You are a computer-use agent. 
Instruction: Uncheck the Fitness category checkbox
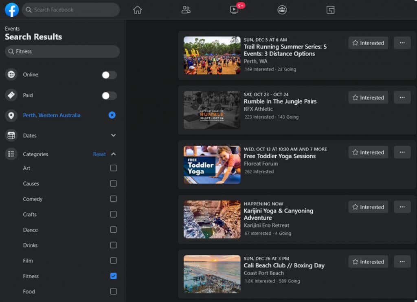113,276
